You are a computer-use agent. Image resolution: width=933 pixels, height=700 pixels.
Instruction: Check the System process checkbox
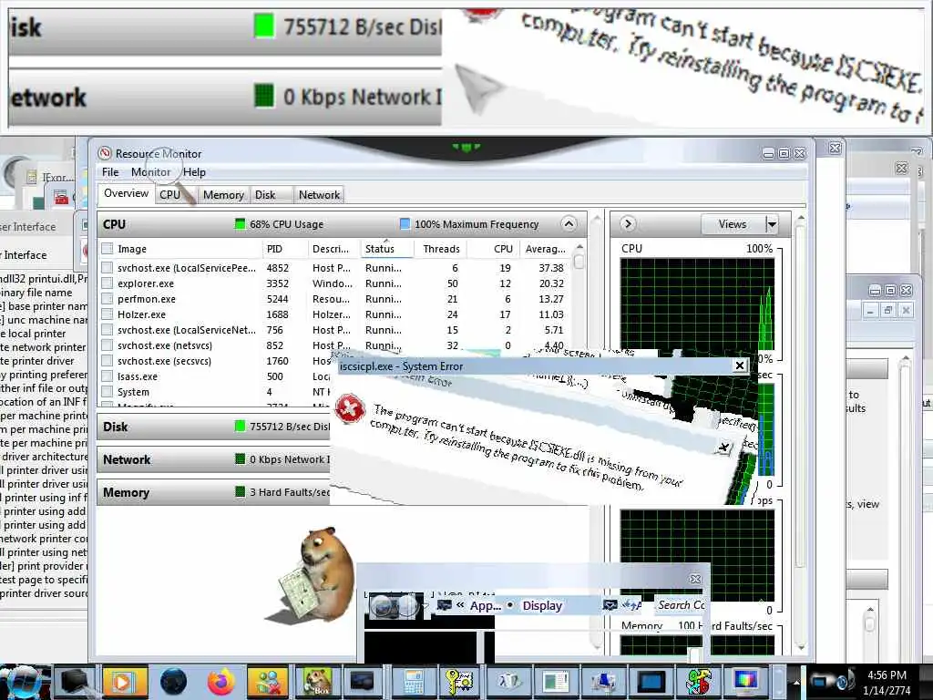pos(108,392)
